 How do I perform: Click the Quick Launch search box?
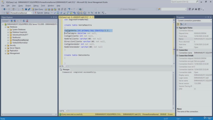click(x=185, y=2)
